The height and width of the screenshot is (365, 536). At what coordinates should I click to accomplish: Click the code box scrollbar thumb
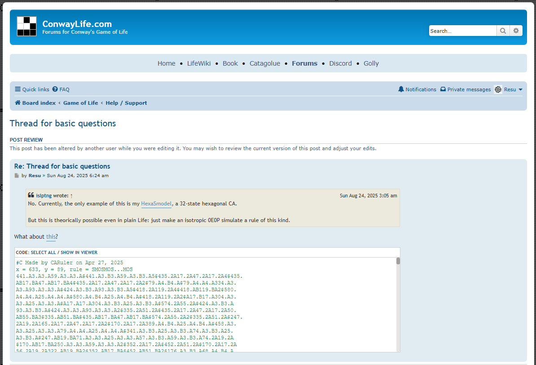click(398, 261)
